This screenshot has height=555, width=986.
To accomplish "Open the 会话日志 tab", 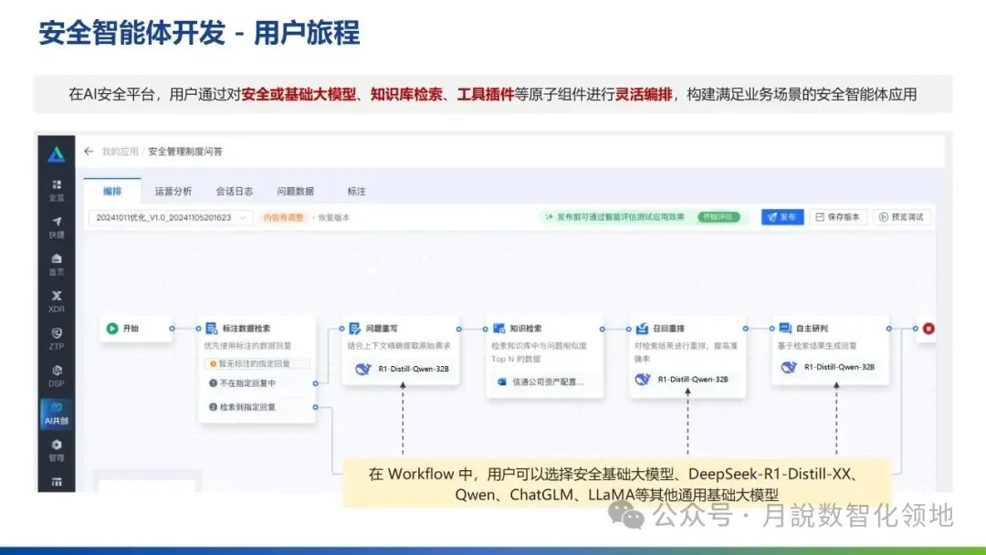I will [x=234, y=191].
